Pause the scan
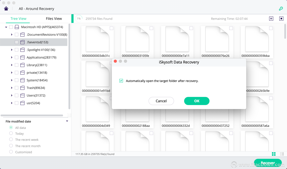 point(271,19)
